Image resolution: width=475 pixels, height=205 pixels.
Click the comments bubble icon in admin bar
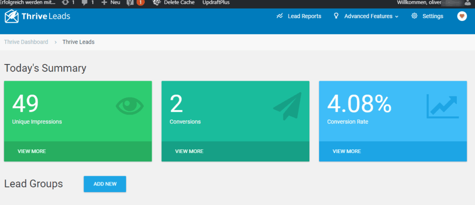(x=85, y=2)
